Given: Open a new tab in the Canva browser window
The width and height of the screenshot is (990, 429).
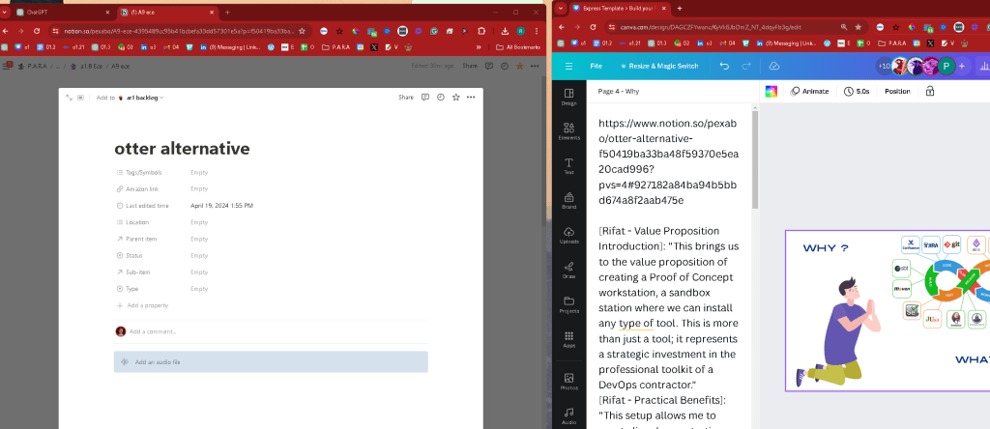Looking at the screenshot, I should tap(680, 8).
